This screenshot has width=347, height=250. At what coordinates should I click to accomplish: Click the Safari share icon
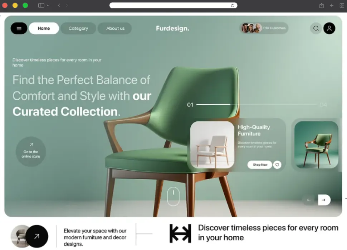322,5
